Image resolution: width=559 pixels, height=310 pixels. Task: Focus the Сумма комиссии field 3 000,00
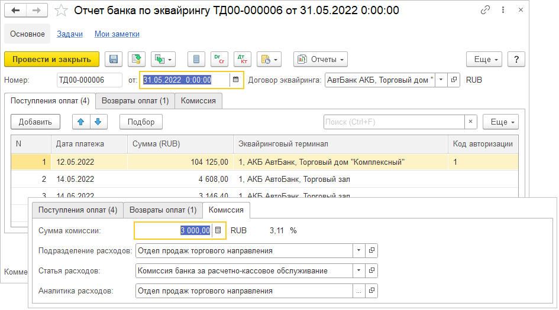[173, 231]
